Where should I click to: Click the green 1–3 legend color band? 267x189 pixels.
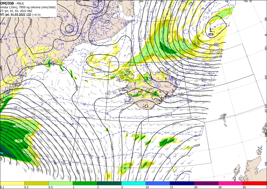[x=85, y=183]
